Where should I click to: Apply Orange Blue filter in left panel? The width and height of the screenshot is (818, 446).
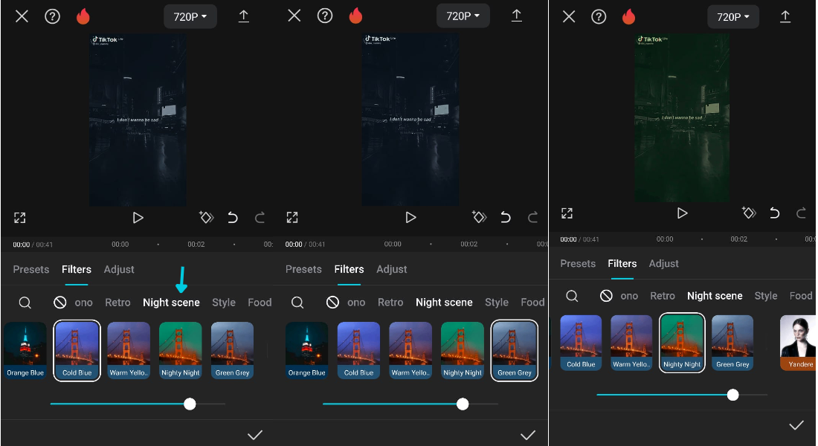(x=25, y=350)
